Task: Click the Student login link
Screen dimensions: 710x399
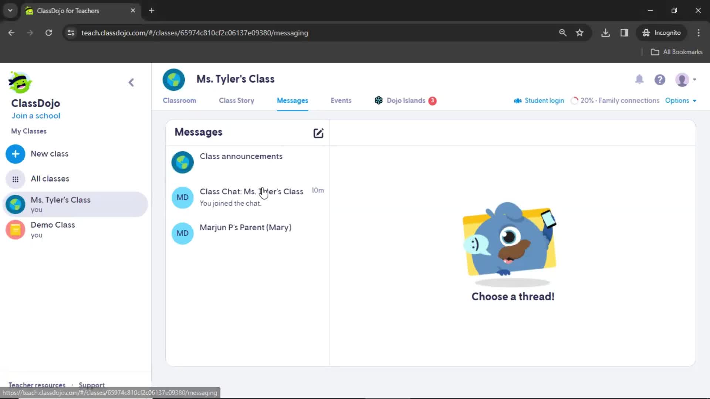Action: [539, 100]
